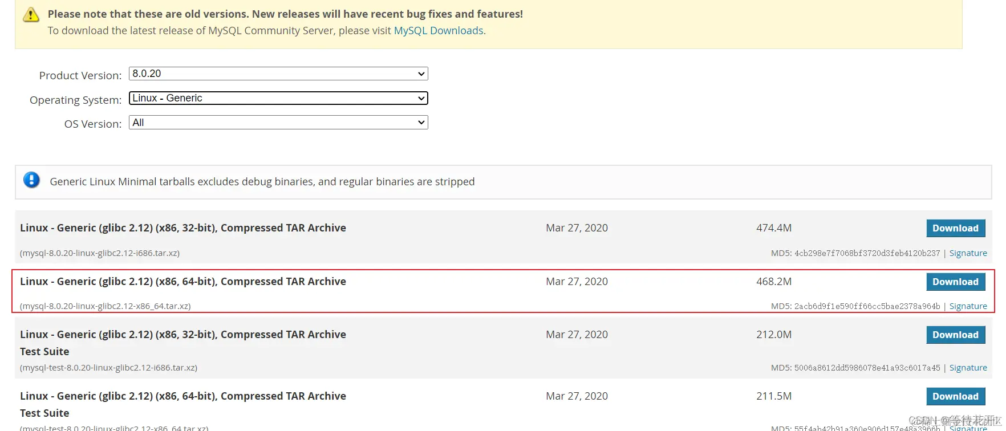The width and height of the screenshot is (1006, 431).
Task: Download the 212.0M 32-bit Test Suite
Action: click(955, 335)
